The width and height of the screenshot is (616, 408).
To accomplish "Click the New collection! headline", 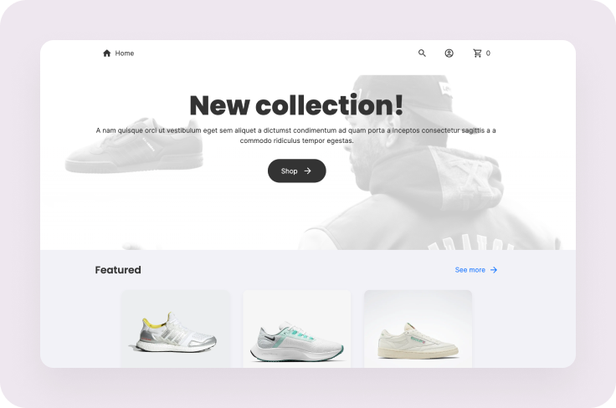I will (296, 105).
